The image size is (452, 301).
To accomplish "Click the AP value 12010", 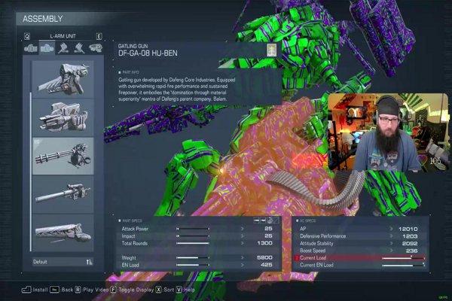I will (x=408, y=229).
